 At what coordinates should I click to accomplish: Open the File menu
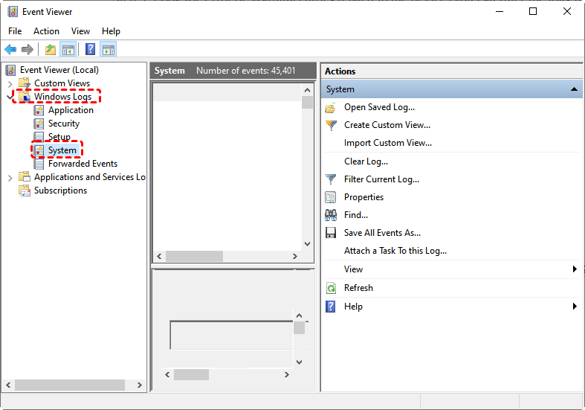[x=15, y=31]
